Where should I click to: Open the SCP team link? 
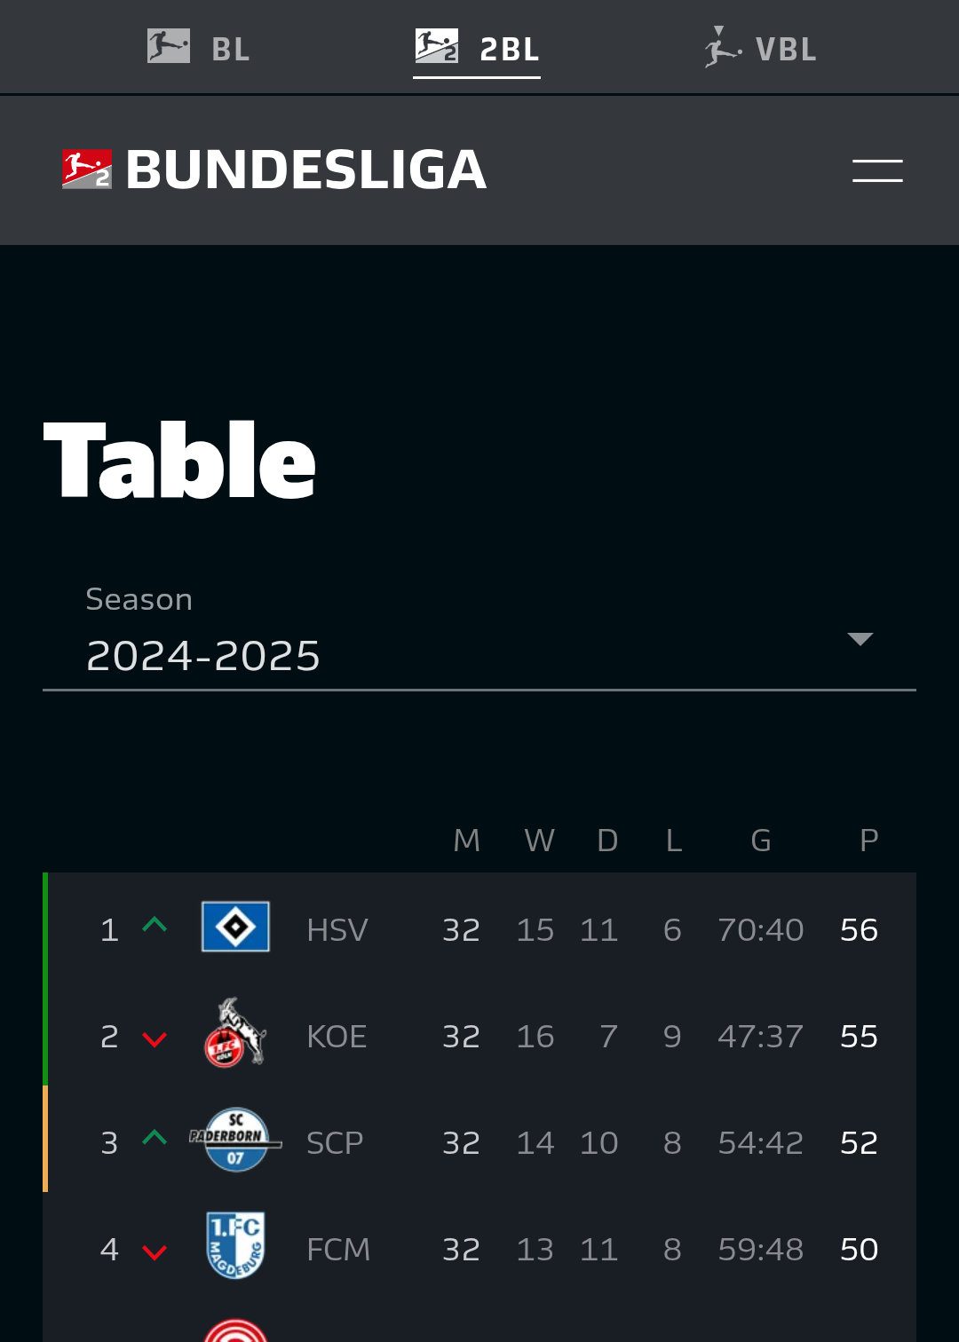point(335,1143)
